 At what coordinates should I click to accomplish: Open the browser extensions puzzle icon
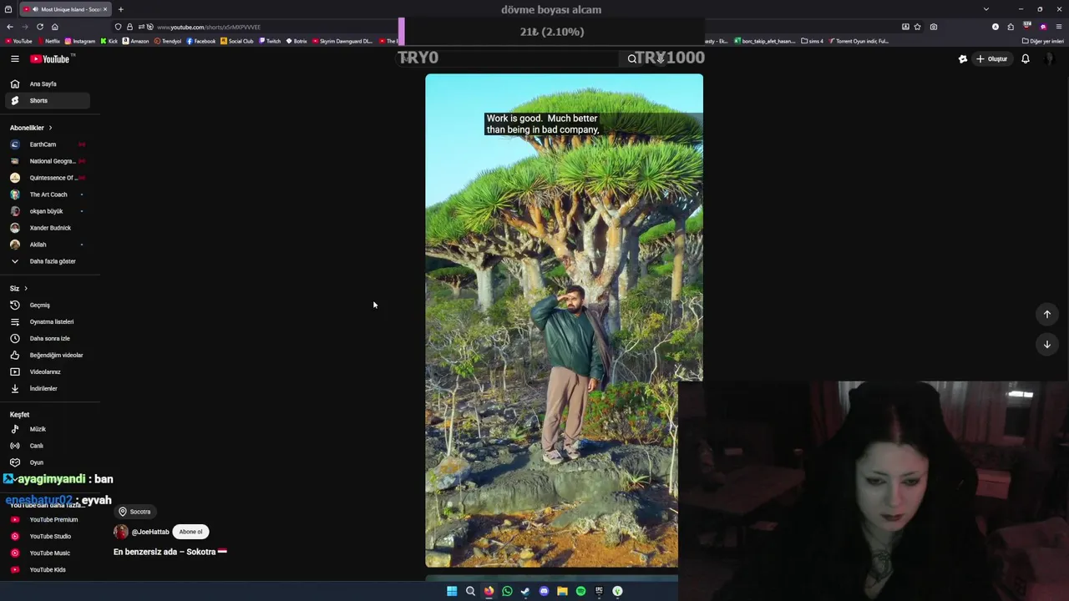[1011, 27]
